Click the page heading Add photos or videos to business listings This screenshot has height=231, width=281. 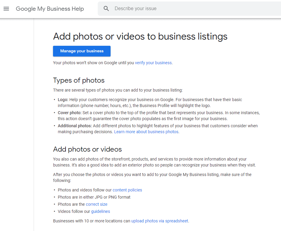click(140, 37)
